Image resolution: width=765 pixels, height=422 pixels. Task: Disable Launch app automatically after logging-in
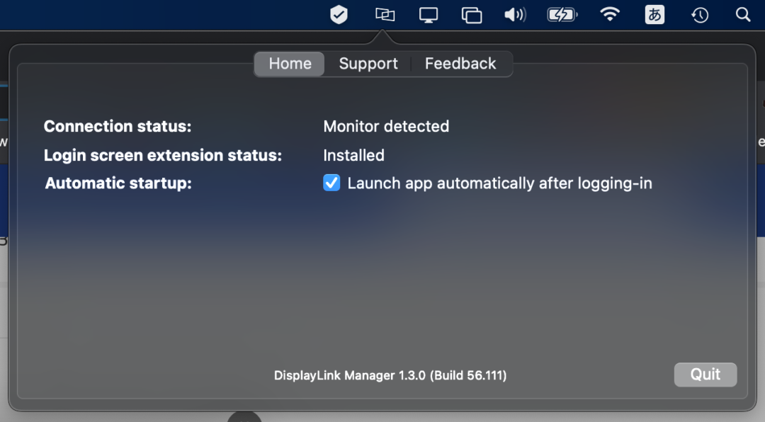[x=331, y=183]
